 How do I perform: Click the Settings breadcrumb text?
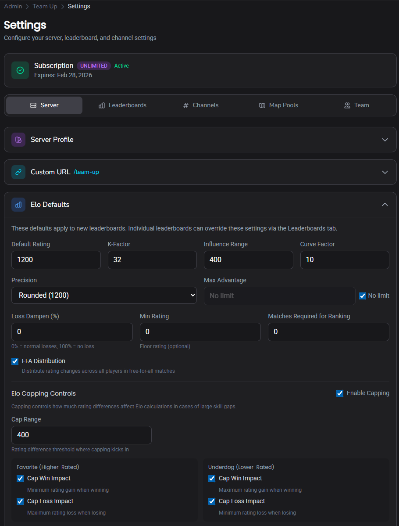pyautogui.click(x=79, y=7)
